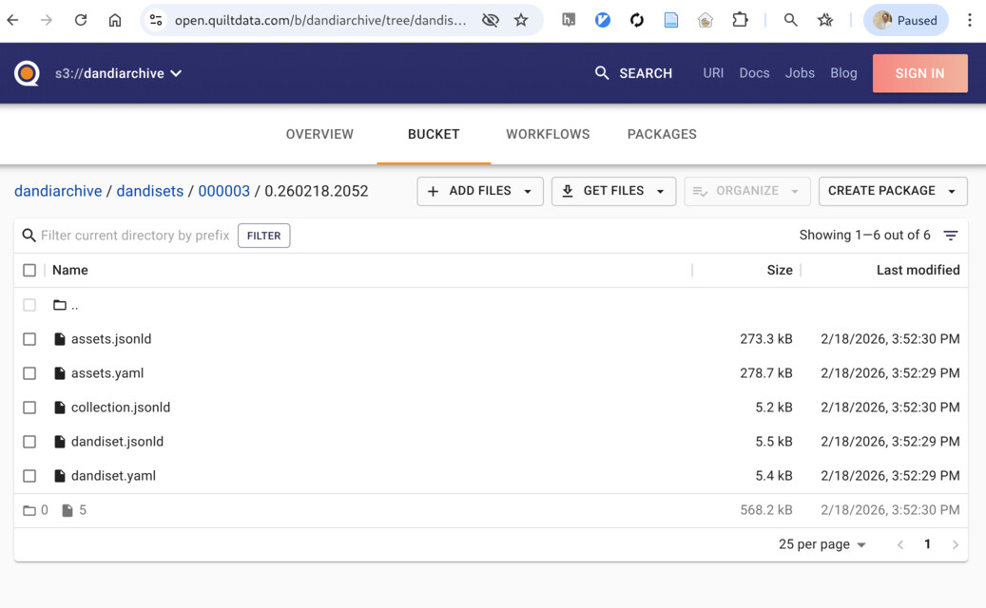Check the box for assets.jsonld
Viewport: 986px width, 608px height.
[29, 339]
